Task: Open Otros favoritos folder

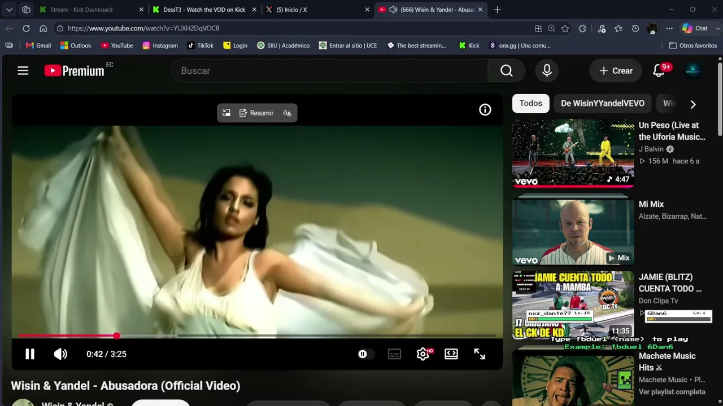Action: point(693,46)
